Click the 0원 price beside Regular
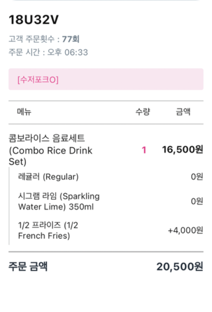The width and height of the screenshot is (212, 312). point(197,177)
